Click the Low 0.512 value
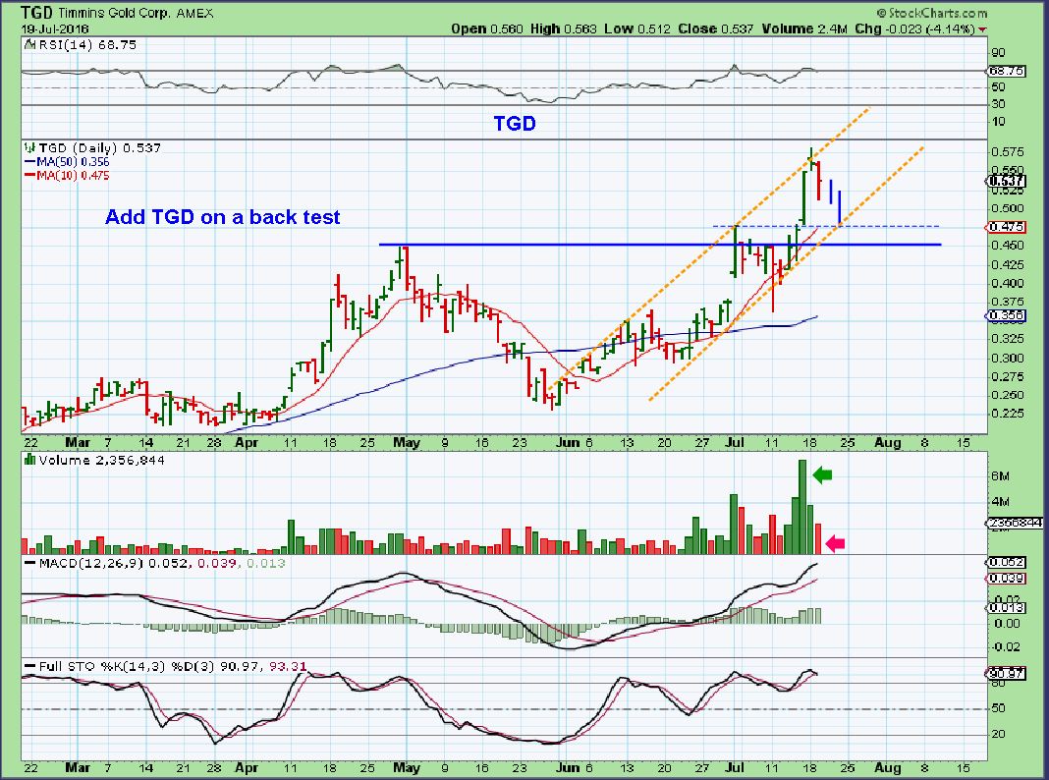 (637, 28)
